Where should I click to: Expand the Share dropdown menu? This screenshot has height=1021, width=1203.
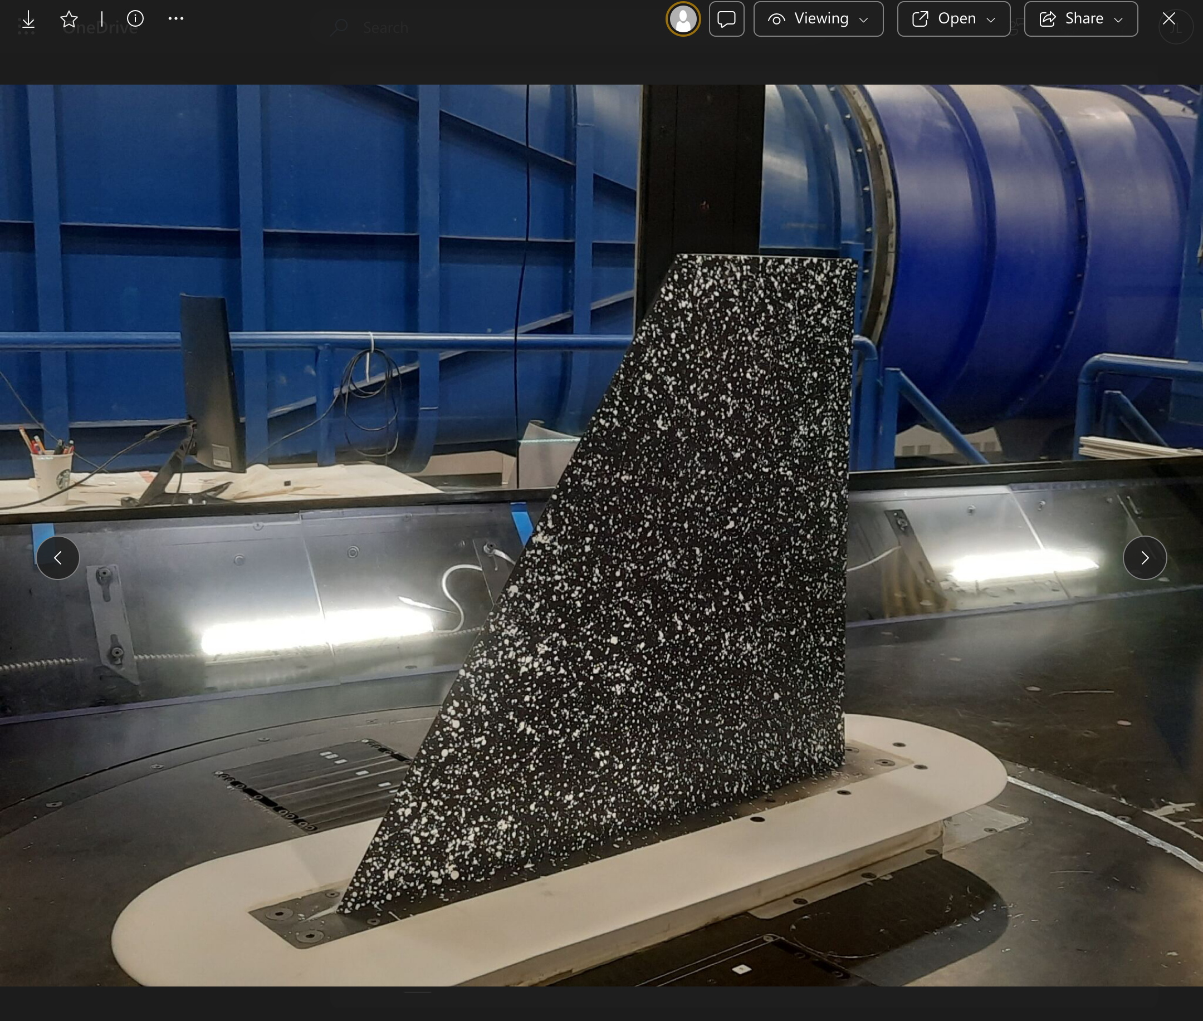pyautogui.click(x=1118, y=19)
